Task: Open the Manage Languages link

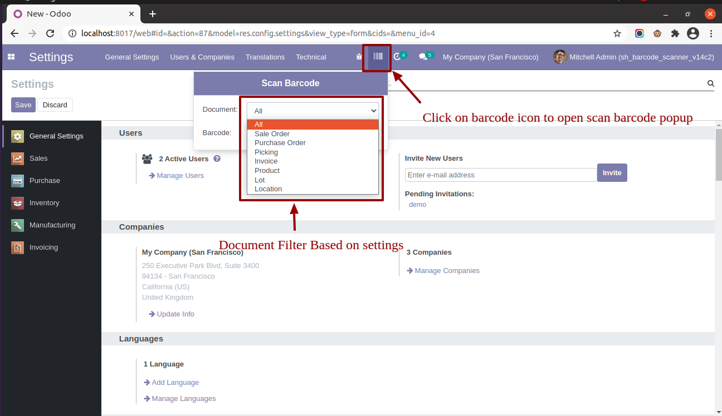Action: click(x=179, y=399)
